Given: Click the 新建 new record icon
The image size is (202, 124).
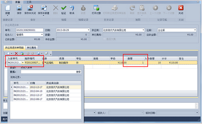Looking at the screenshot, I should pyautogui.click(x=8, y=8).
